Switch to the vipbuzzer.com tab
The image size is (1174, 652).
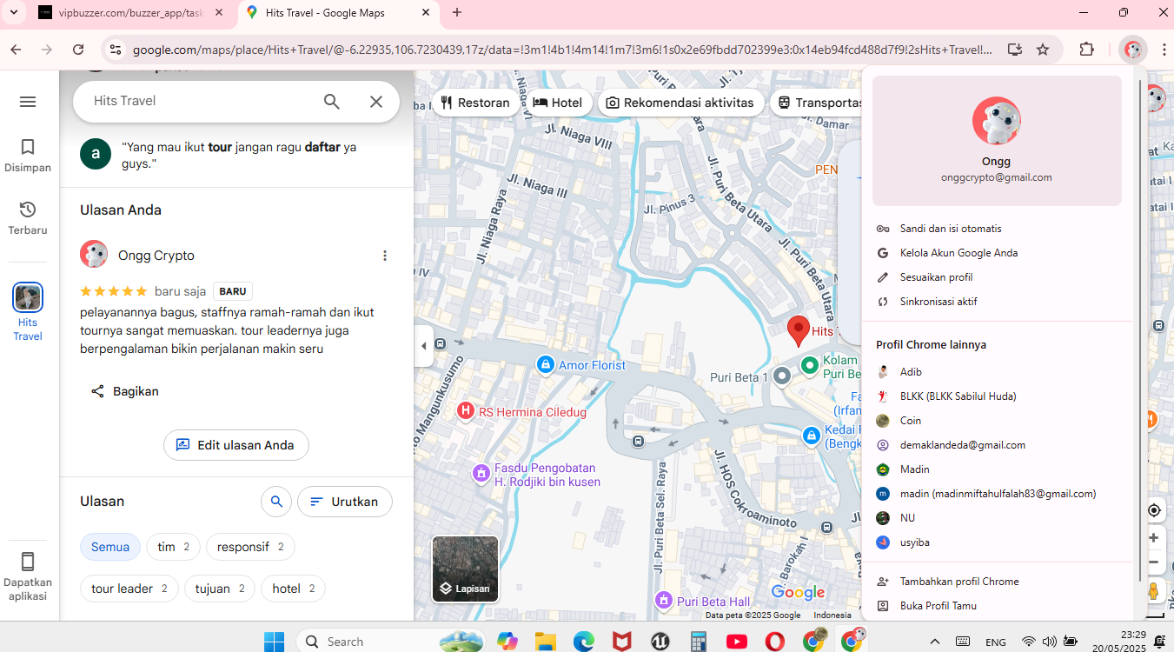point(130,12)
